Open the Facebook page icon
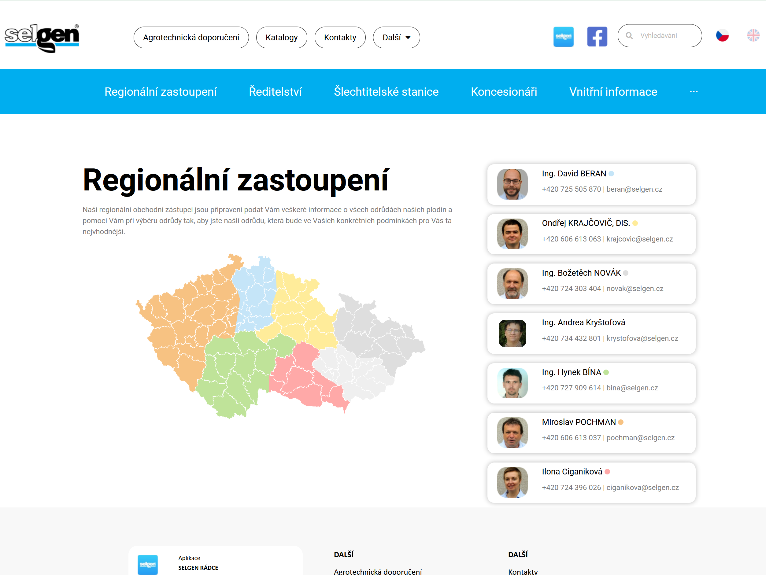This screenshot has width=766, height=575. point(597,36)
